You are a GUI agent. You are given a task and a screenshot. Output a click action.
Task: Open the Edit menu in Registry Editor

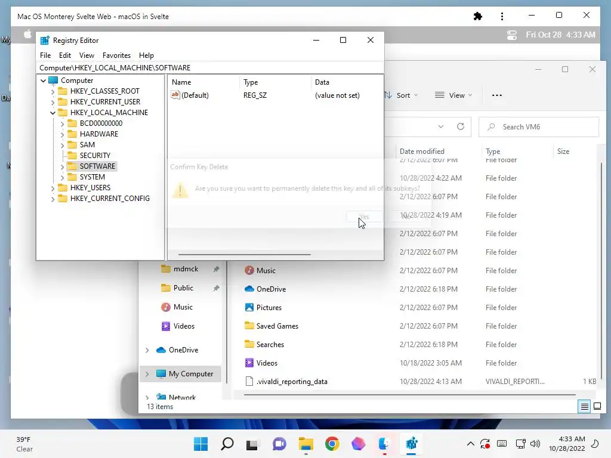(x=64, y=55)
